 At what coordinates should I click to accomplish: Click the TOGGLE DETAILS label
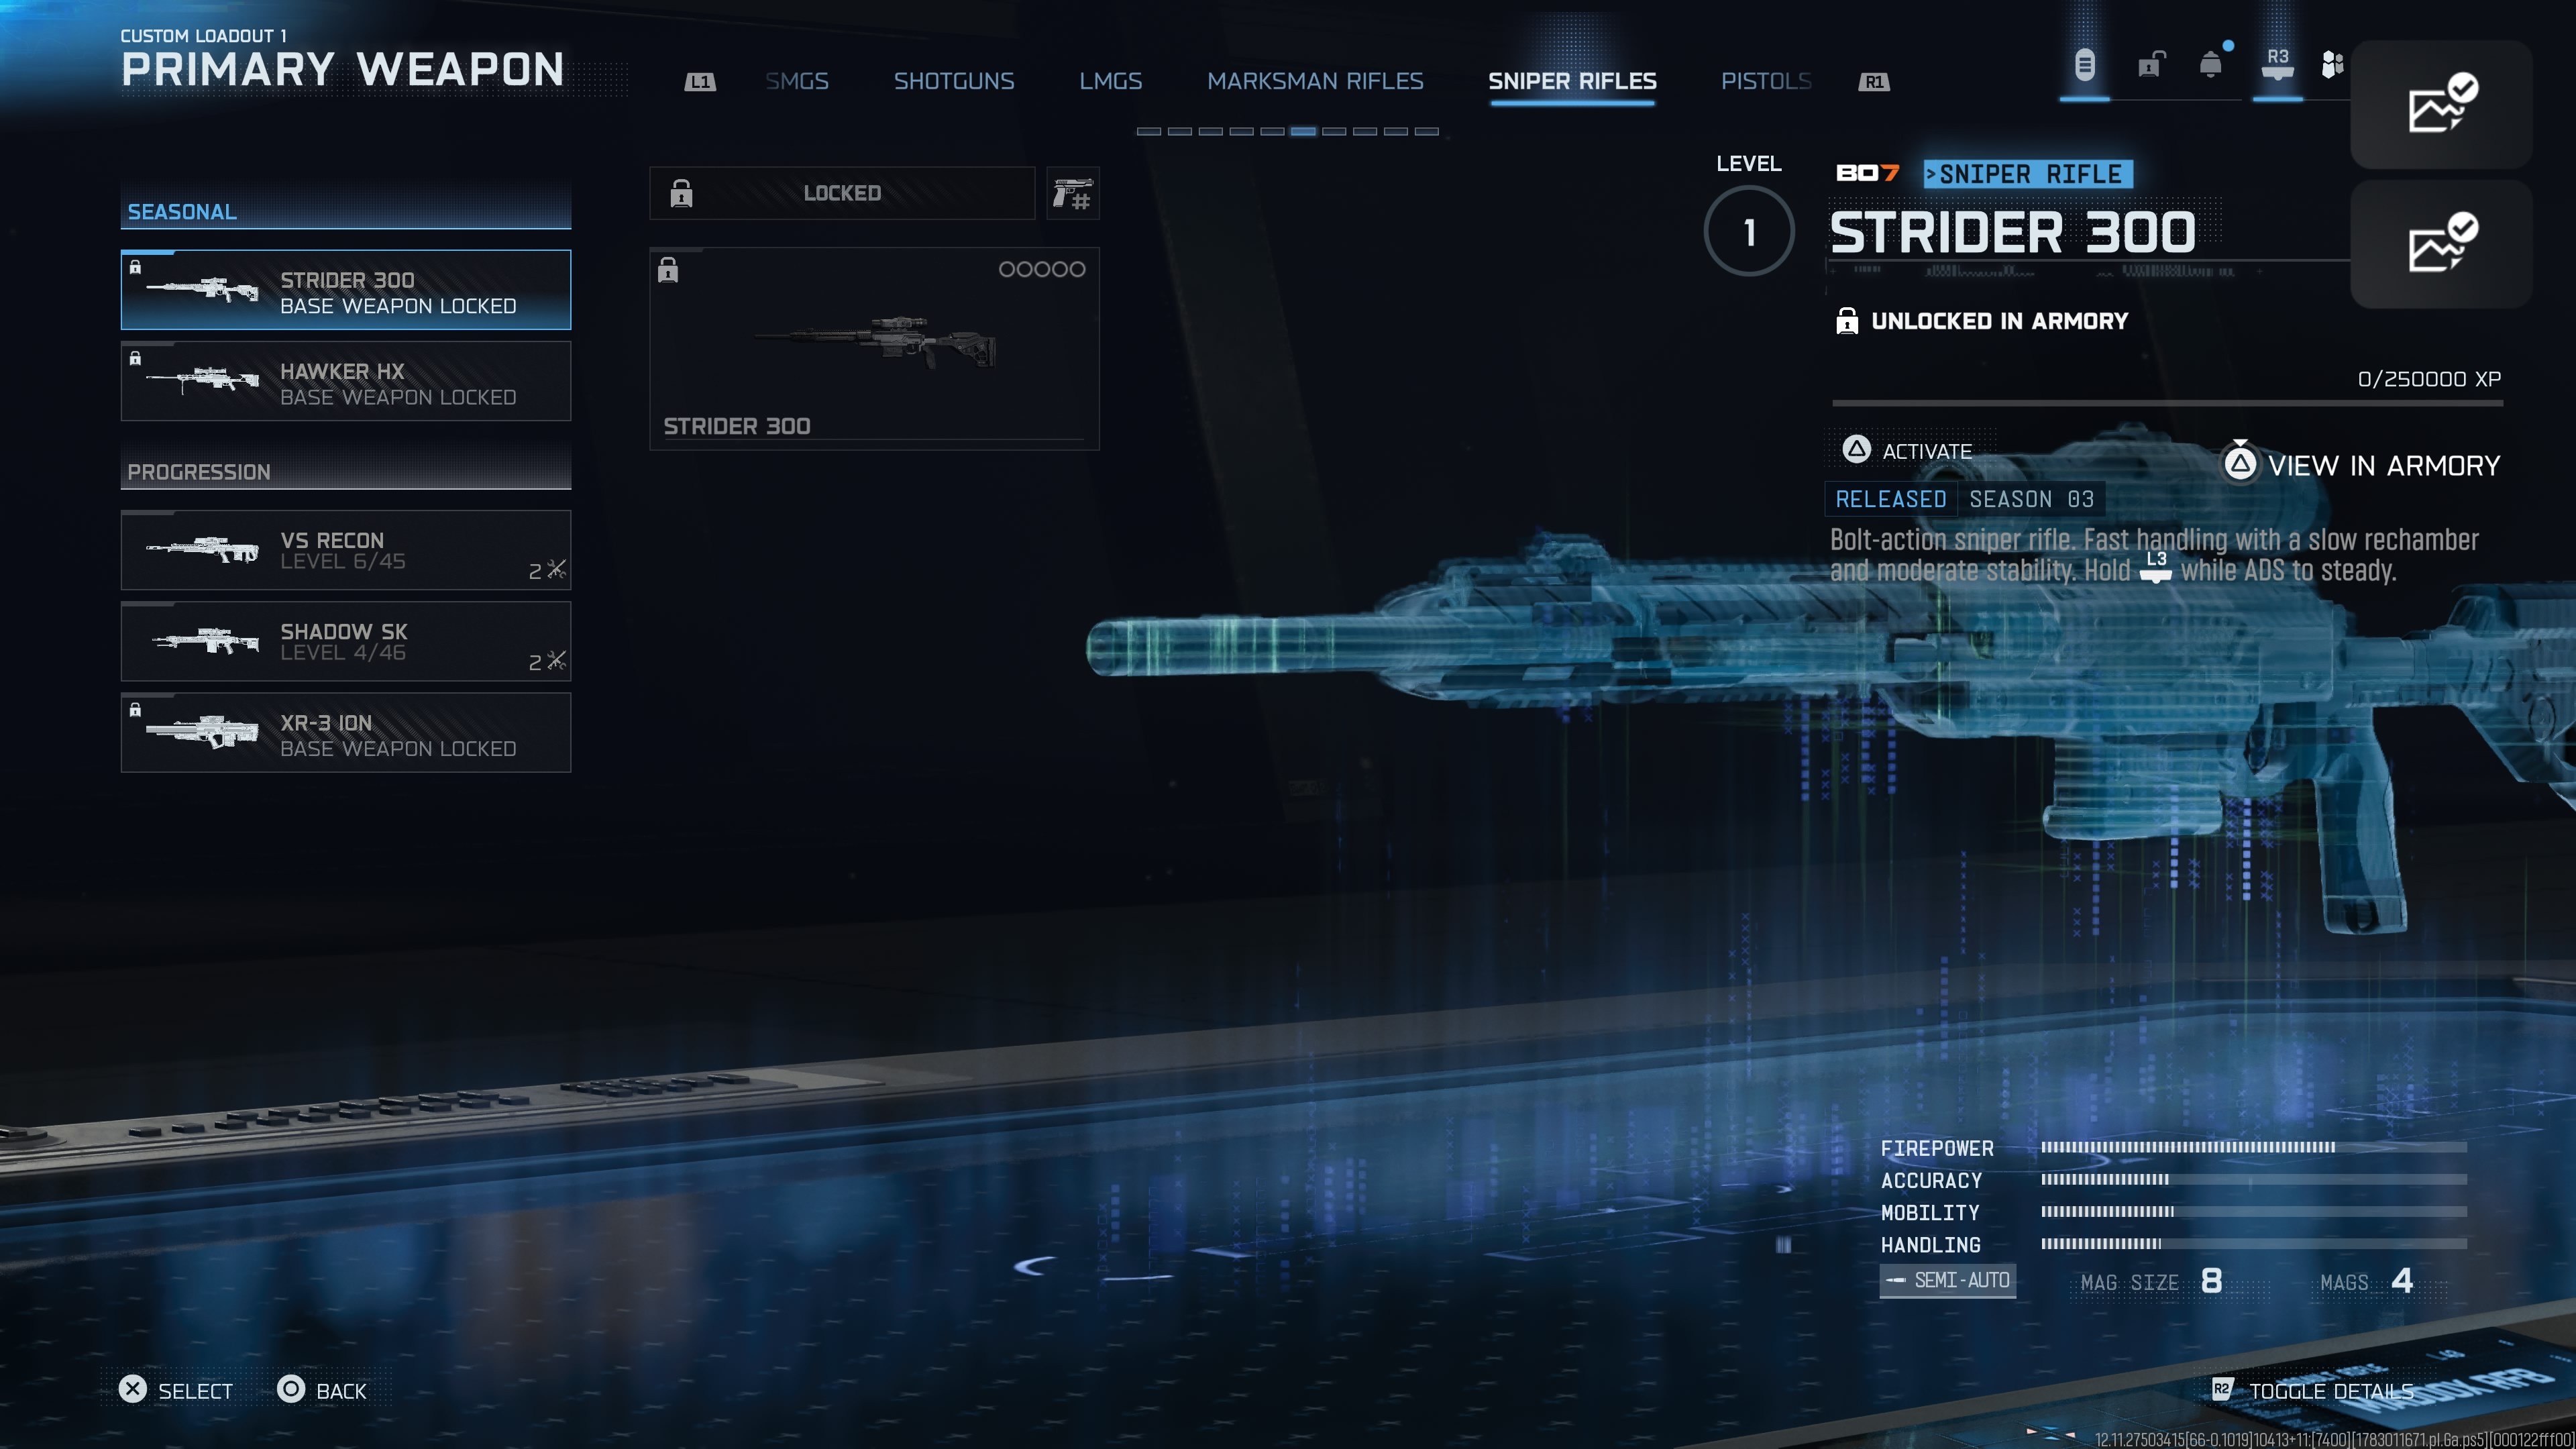(2331, 1391)
